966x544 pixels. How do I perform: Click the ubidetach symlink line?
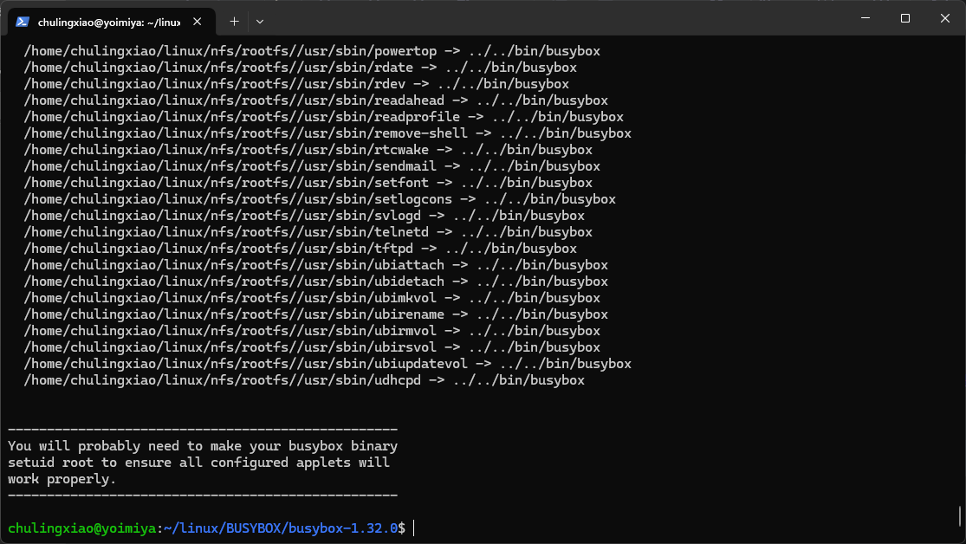(315, 282)
